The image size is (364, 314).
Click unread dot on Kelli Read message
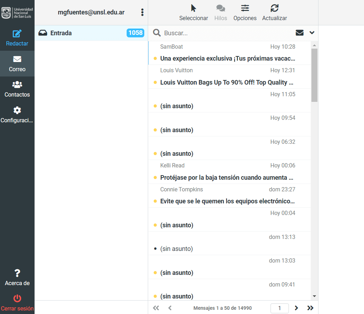tap(155, 178)
